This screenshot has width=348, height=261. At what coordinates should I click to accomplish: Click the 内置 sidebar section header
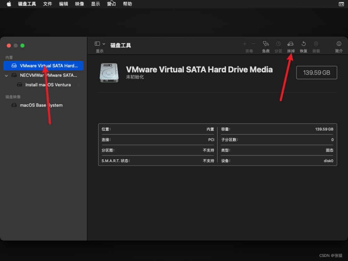(x=9, y=57)
